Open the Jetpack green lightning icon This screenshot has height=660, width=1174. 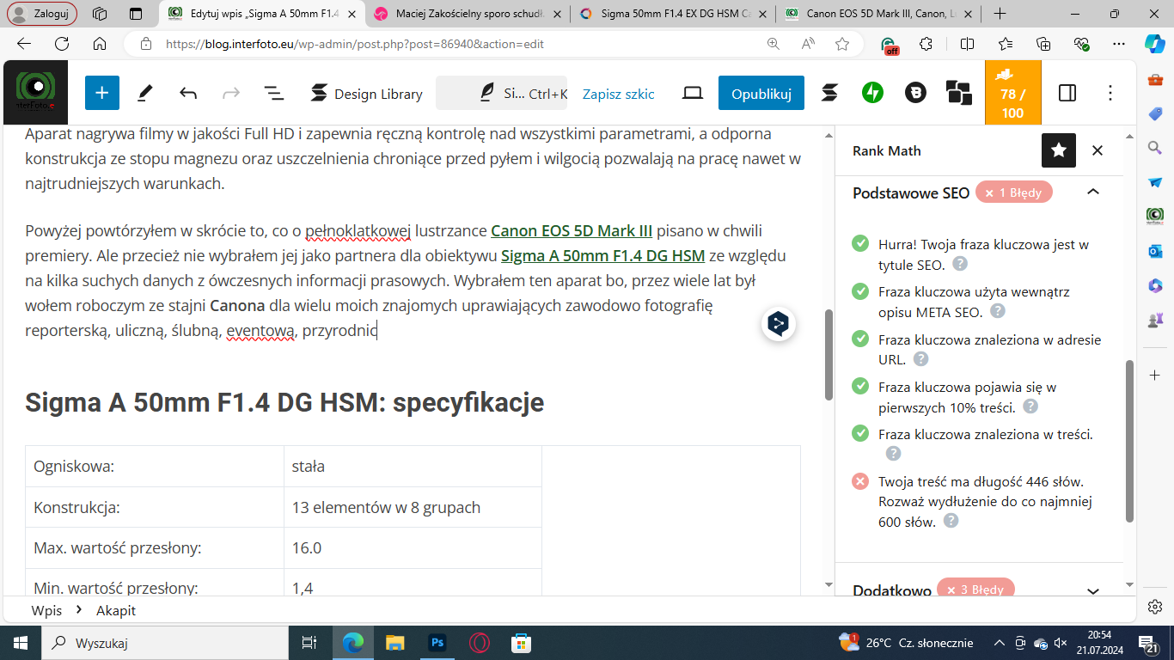[x=872, y=93]
